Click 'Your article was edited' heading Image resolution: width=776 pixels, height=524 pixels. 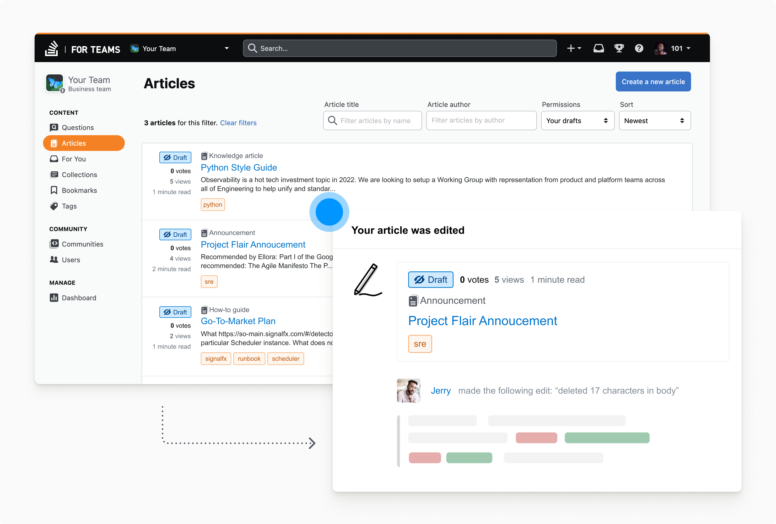(407, 230)
